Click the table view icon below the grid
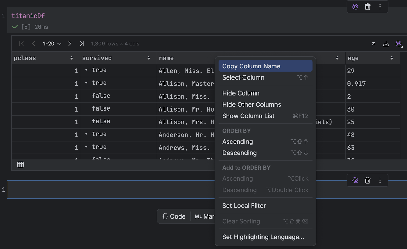Screen dimensions: 407x249 pyautogui.click(x=20, y=165)
